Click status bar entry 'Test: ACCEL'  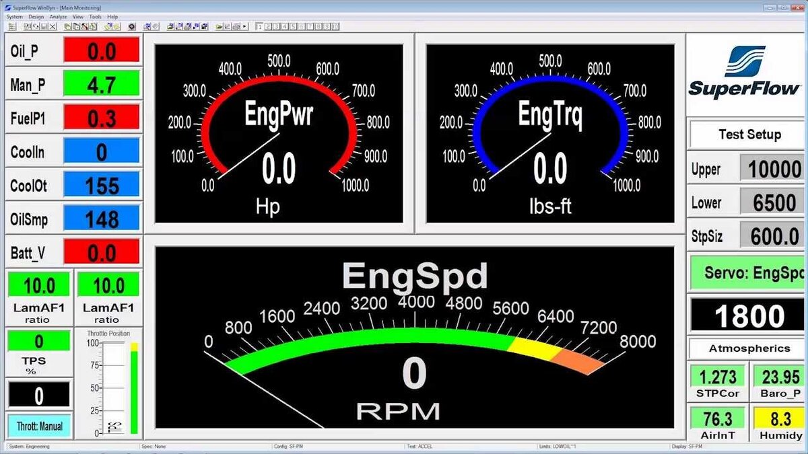418,446
